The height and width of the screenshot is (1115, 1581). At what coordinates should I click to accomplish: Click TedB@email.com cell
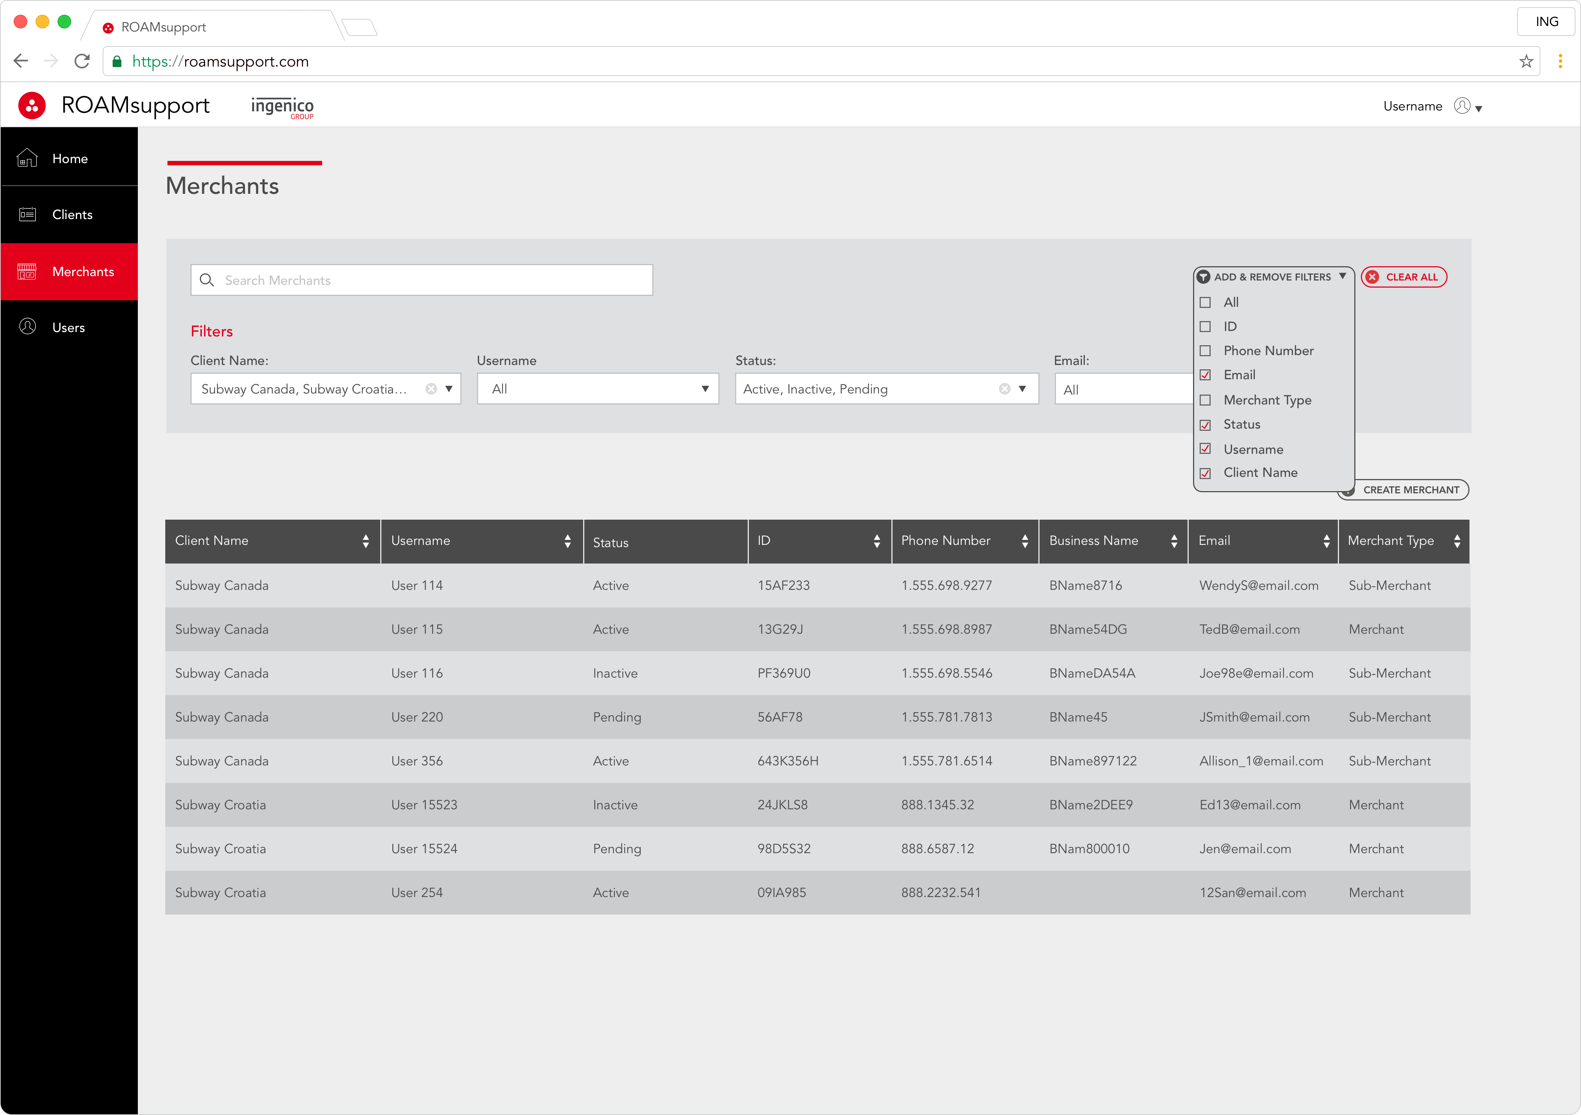pyautogui.click(x=1249, y=629)
